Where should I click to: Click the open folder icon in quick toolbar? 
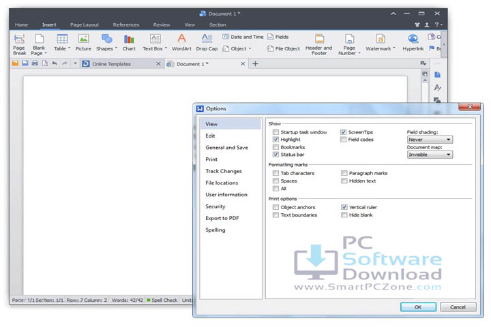point(15,63)
